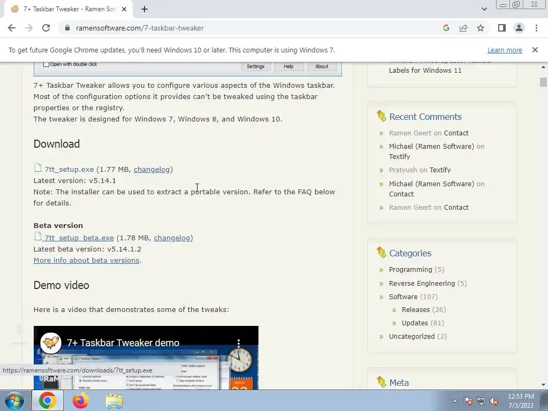Toggle Open with double click checkbox

(46, 64)
